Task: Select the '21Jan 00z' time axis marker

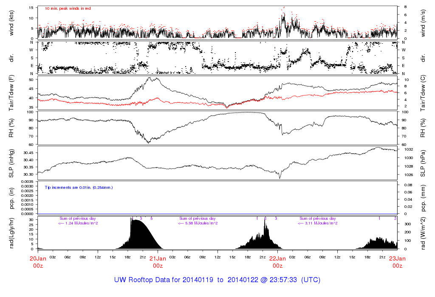Action: pos(158,261)
